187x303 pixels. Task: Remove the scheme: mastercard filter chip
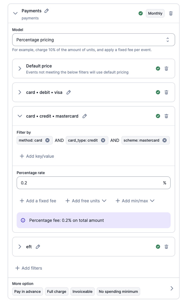click(x=165, y=140)
